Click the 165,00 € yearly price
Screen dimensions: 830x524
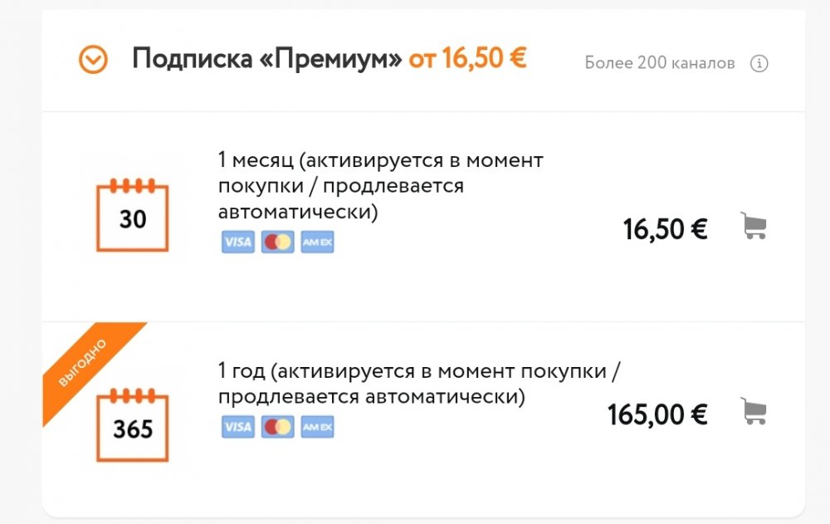click(657, 414)
